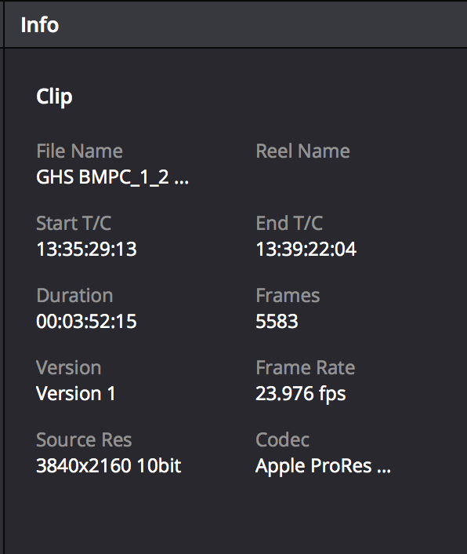The image size is (467, 554).
Task: Select End timecode value 13:39:22:04
Action: point(306,249)
